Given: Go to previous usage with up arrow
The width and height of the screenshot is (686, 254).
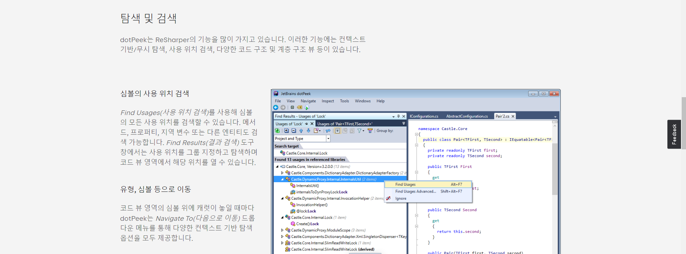Looking at the screenshot, I should click(x=301, y=131).
